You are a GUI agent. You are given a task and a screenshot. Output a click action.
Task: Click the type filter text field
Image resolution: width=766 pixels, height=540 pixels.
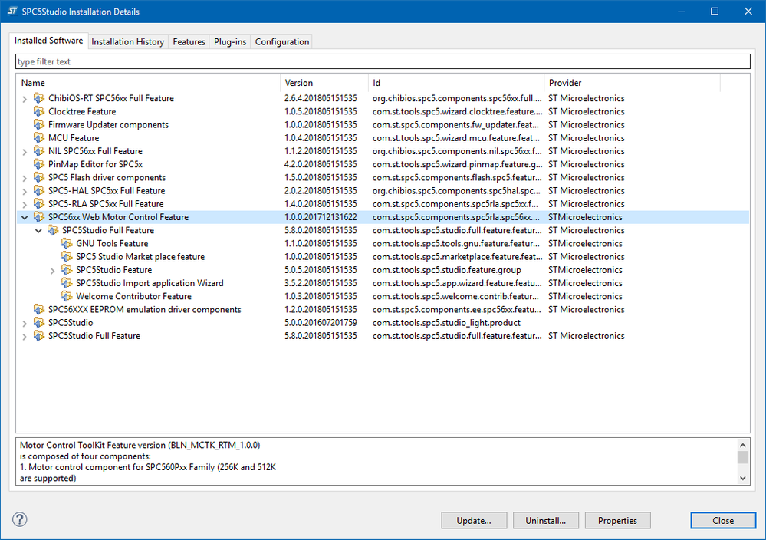(383, 61)
